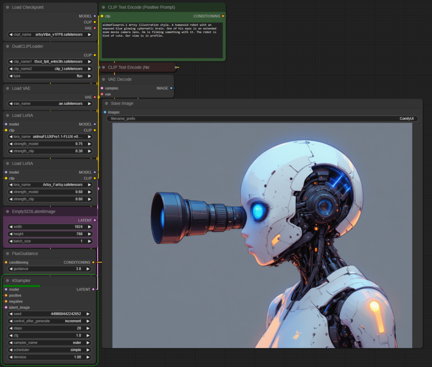Screen dimensions: 432x367
Task: Open DualCLIPLoader type flux dropdown
Action: [x=50, y=76]
